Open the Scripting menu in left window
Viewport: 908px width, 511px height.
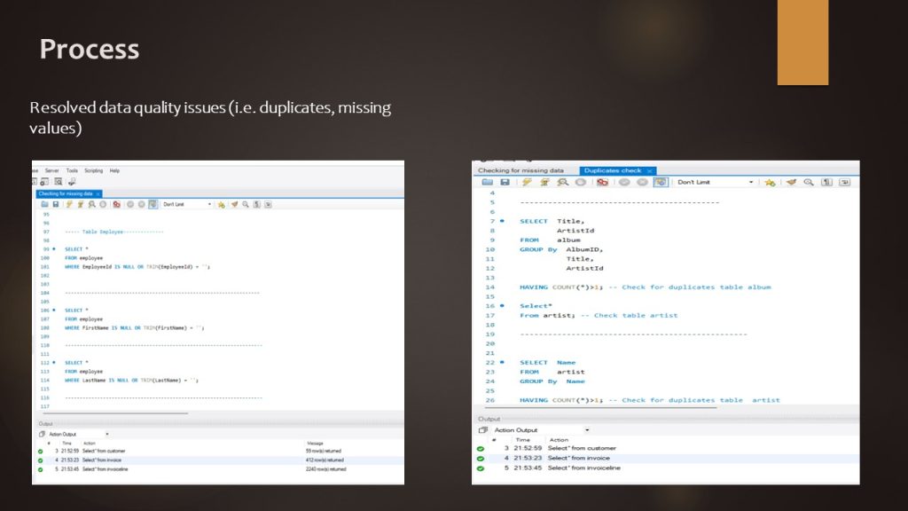point(93,170)
